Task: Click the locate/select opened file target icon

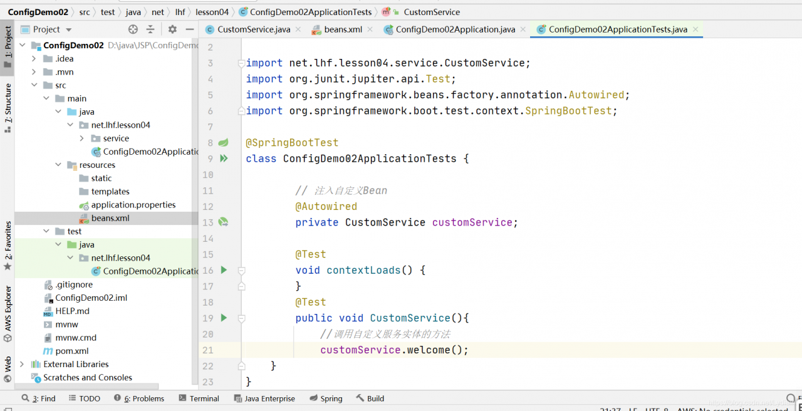Action: [133, 29]
